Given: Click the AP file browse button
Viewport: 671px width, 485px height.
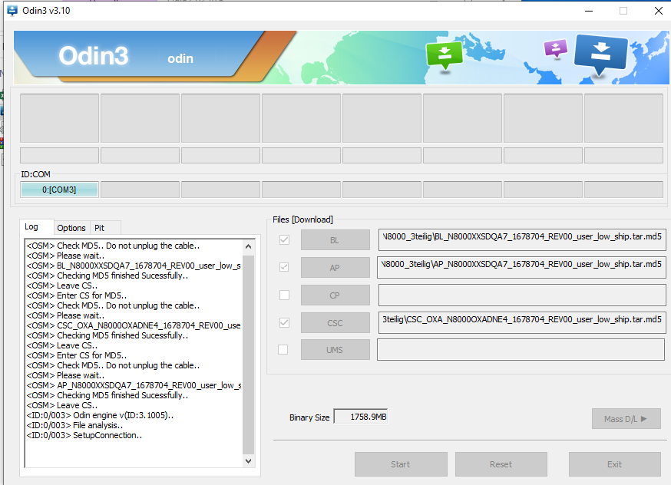Looking at the screenshot, I should pos(335,268).
